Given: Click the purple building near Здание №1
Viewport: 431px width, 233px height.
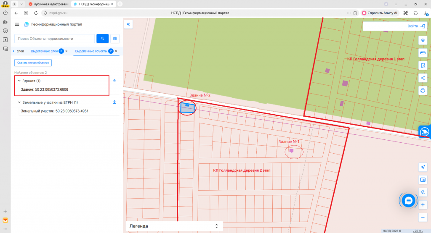Looking at the screenshot, I should coord(291,150).
